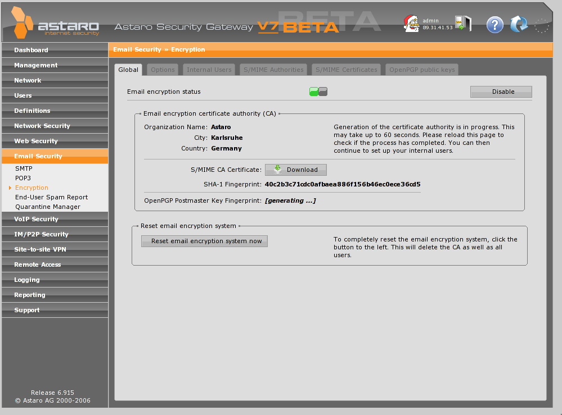Open the SMTP submenu item
The height and width of the screenshot is (415, 562).
tap(24, 168)
